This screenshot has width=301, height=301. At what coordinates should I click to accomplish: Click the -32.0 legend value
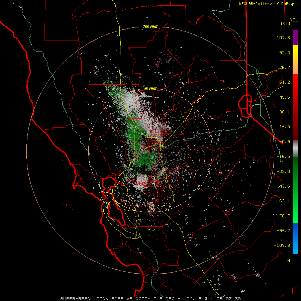coord(283,172)
